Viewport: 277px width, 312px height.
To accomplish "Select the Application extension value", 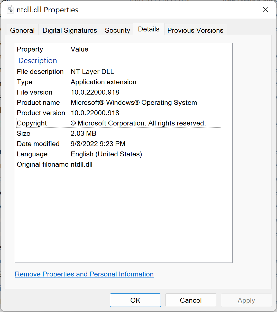I will (x=104, y=82).
